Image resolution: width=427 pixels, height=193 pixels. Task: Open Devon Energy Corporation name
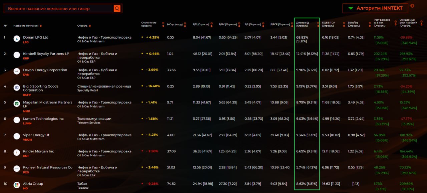coord(45,70)
